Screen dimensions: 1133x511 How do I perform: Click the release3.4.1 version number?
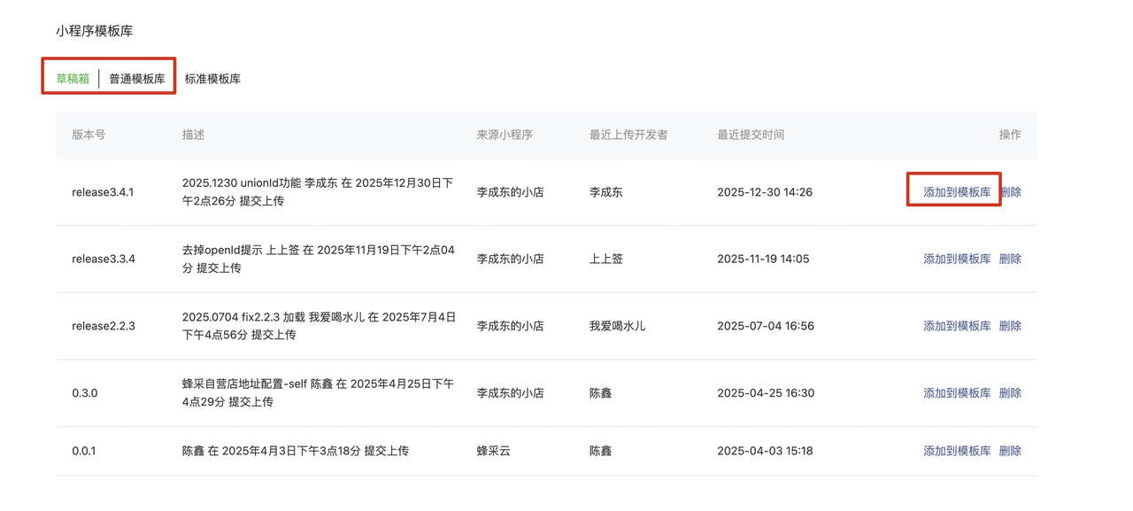pyautogui.click(x=103, y=192)
